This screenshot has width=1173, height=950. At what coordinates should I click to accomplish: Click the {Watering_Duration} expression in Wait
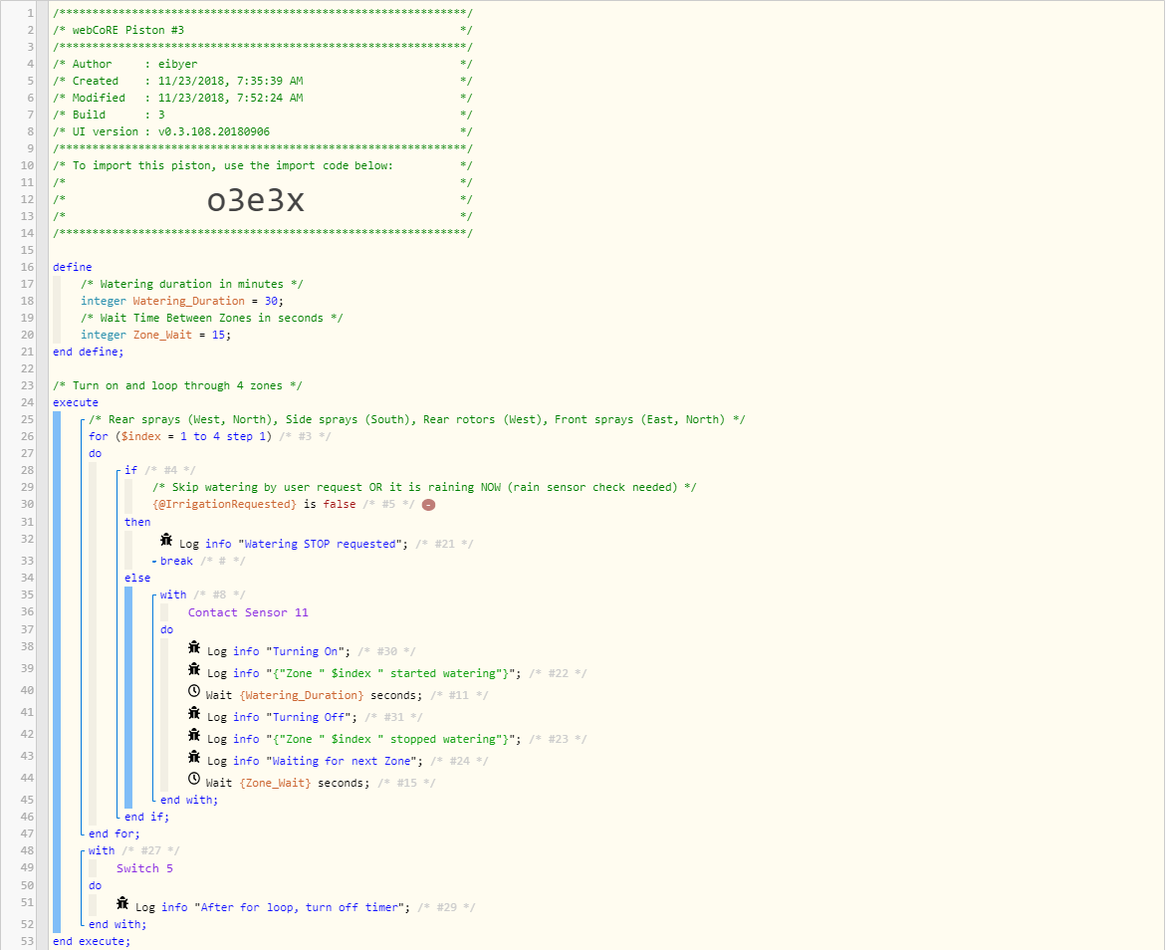302,695
